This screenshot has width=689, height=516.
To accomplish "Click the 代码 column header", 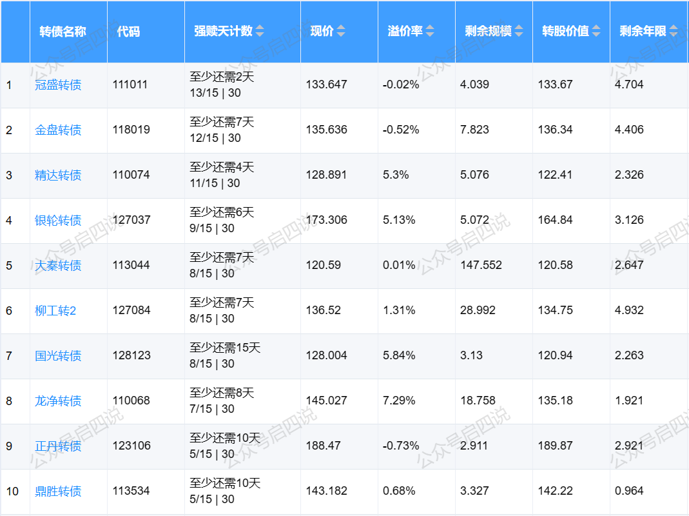I will point(128,32).
